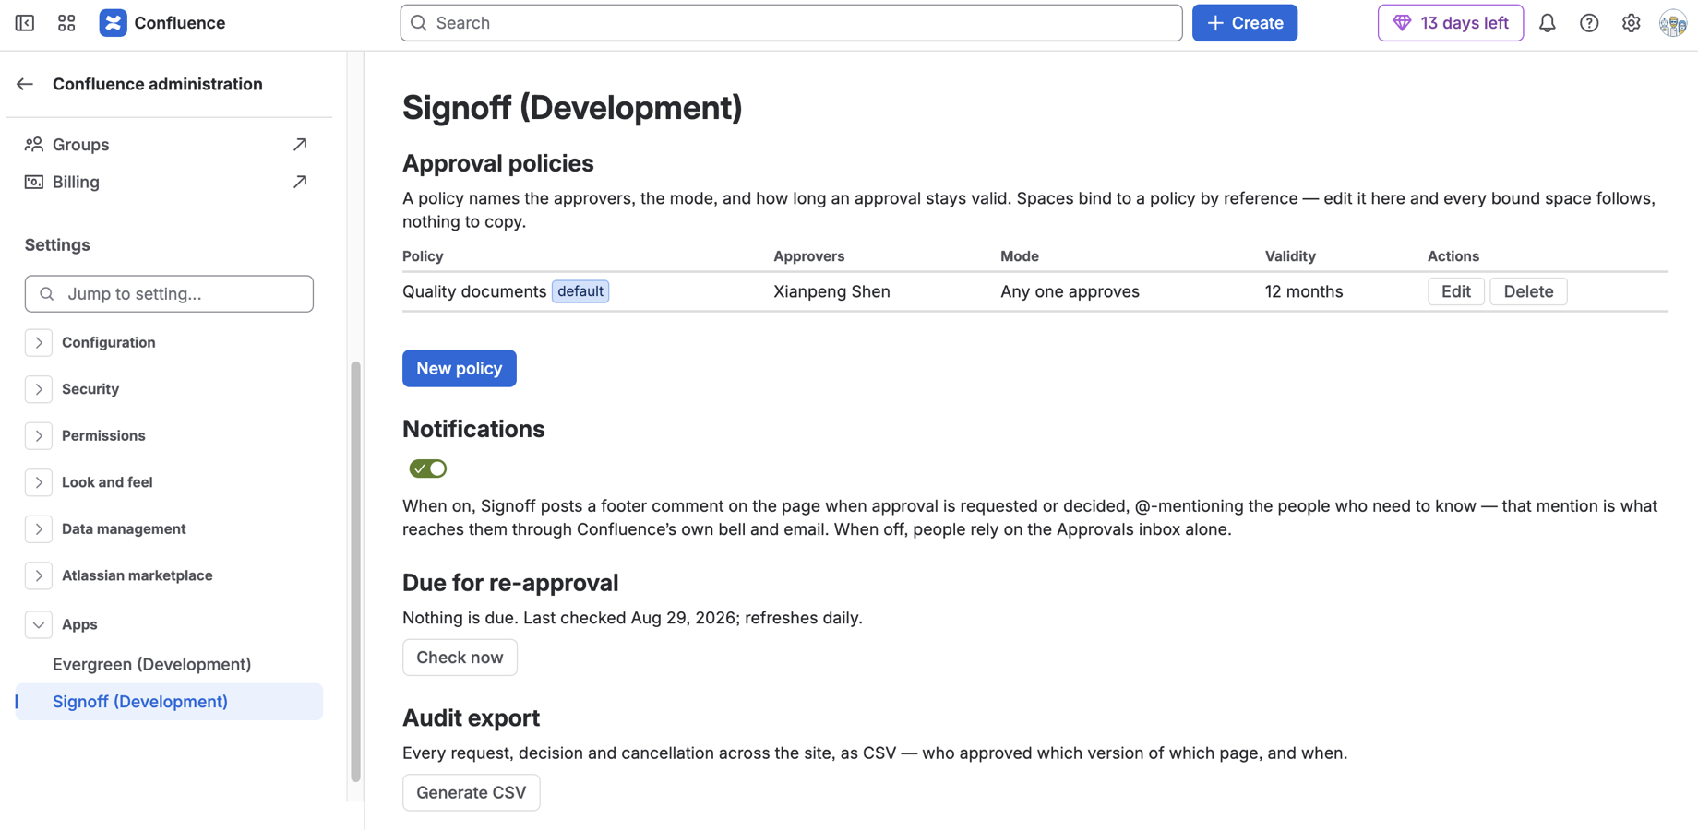
Task: Click the diamond icon in trial badge
Action: point(1402,23)
